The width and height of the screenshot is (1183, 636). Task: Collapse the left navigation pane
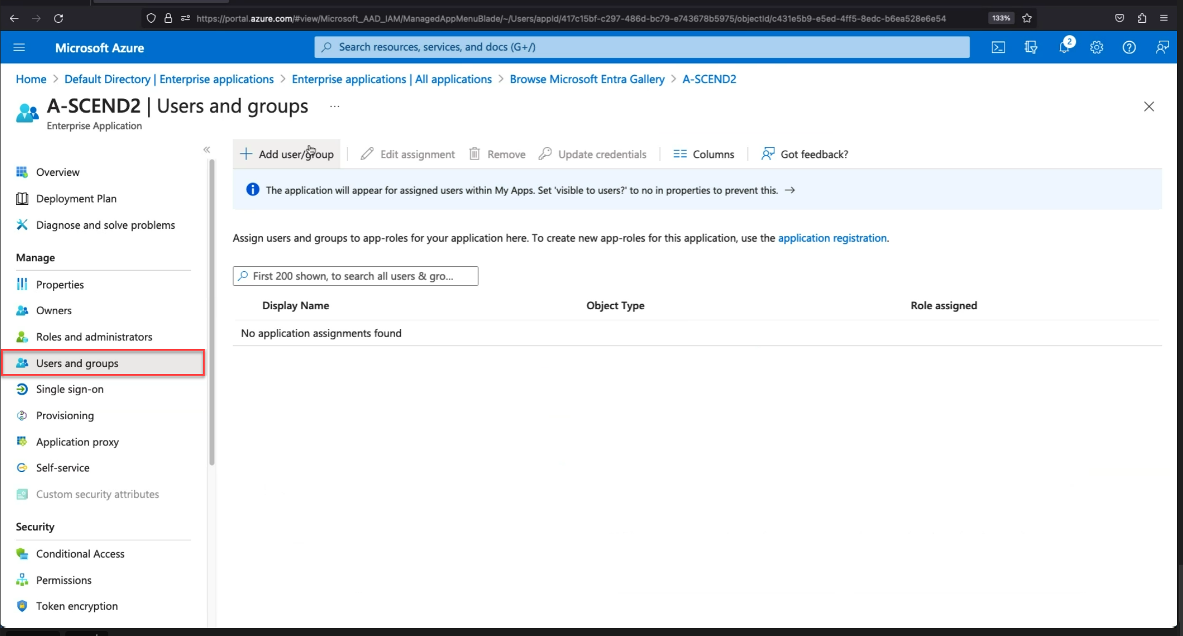pyautogui.click(x=207, y=149)
